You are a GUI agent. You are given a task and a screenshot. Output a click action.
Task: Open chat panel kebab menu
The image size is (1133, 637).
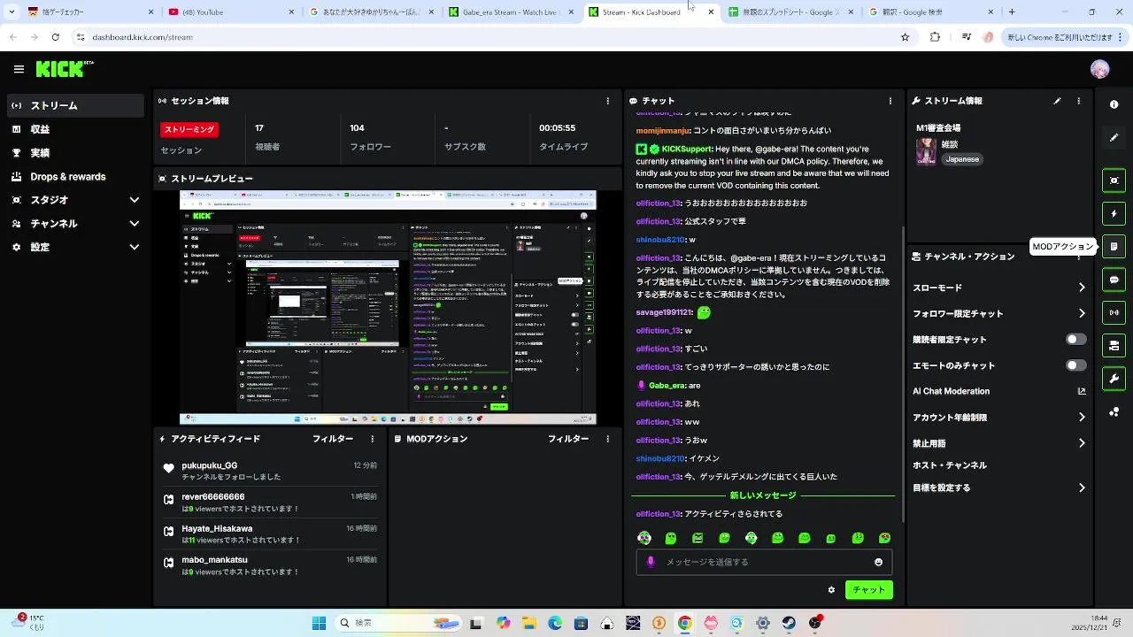pyautogui.click(x=890, y=101)
